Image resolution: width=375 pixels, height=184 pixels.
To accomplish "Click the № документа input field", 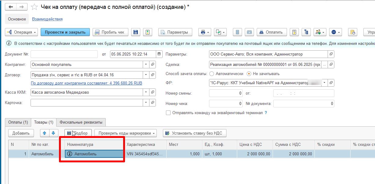I will point(304,104).
